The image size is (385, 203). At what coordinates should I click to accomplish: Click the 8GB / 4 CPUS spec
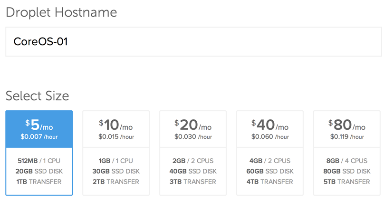[347, 161]
